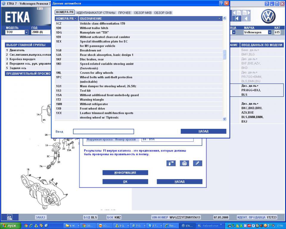Open the Модель dropdown showing TOU
The height and width of the screenshot is (229, 286).
coord(27,32)
